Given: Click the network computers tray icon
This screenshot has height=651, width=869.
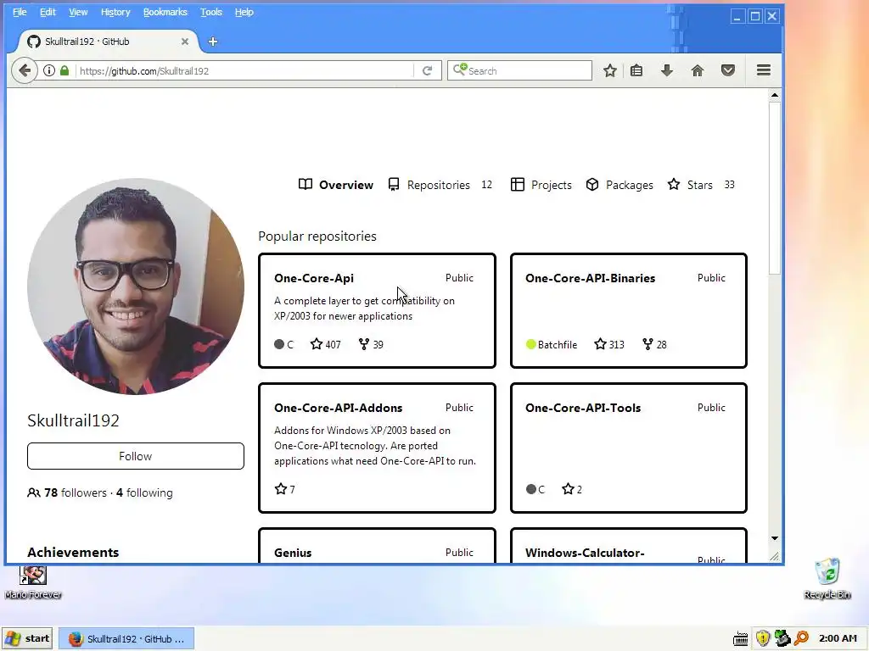Looking at the screenshot, I should [x=782, y=638].
